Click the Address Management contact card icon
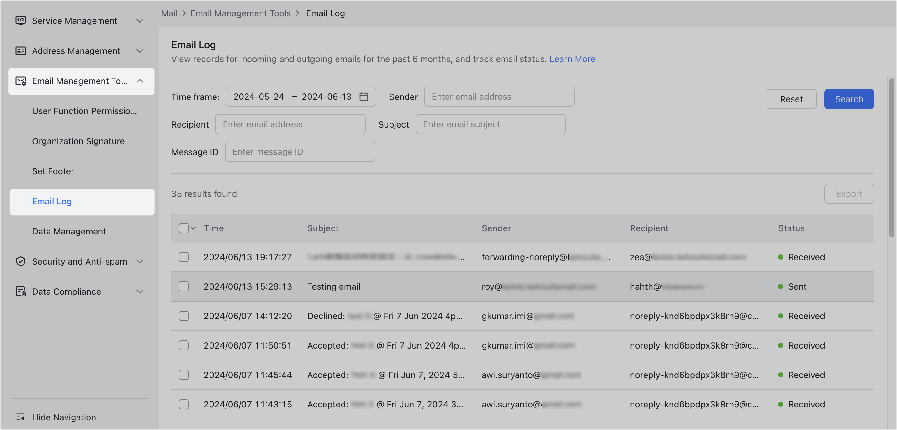 click(21, 51)
